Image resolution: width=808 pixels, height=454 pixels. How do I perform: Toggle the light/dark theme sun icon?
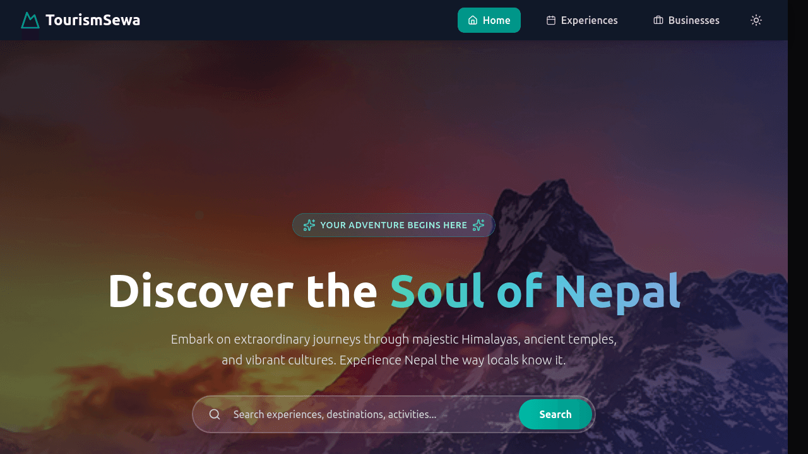pos(756,20)
